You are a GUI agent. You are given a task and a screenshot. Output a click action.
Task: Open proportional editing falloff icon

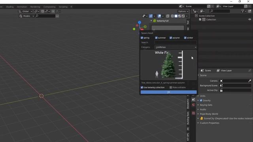(57, 11)
